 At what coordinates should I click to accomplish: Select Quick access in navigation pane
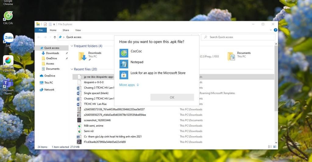click(52, 48)
